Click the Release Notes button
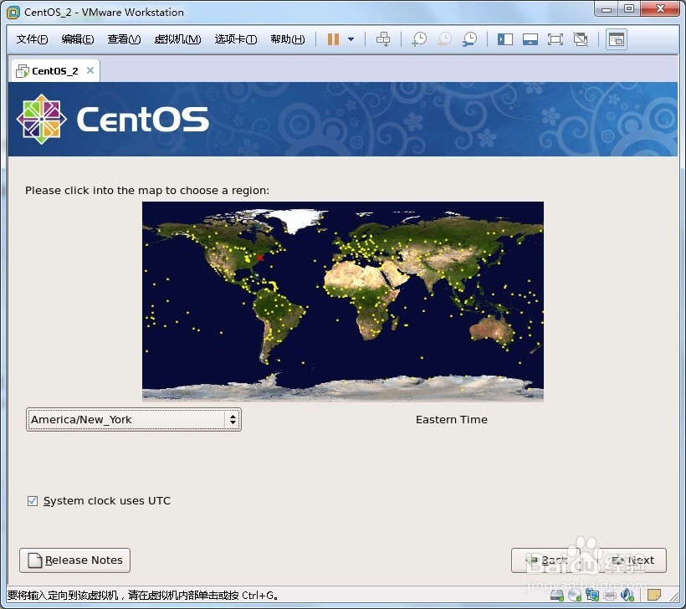This screenshot has height=609, width=686. pos(74,560)
